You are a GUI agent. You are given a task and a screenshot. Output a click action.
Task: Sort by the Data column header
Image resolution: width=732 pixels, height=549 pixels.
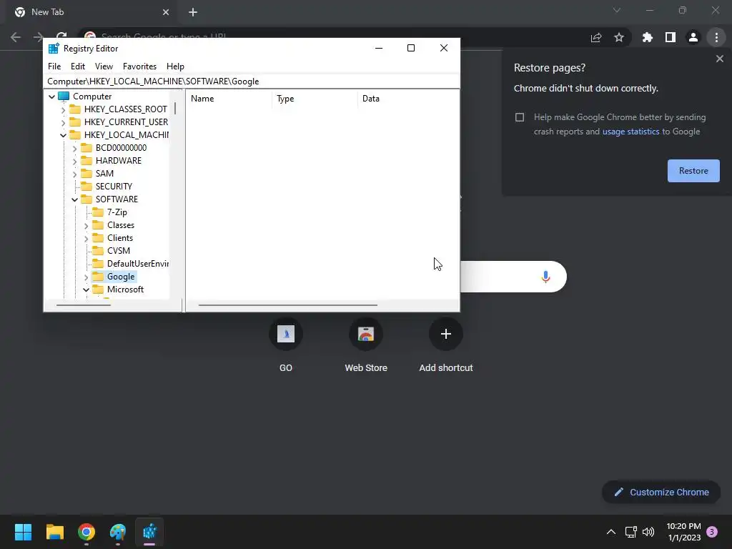408,99
